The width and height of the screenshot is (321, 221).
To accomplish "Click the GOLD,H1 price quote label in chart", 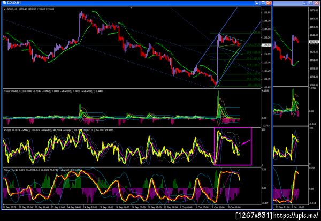I will coord(30,9).
